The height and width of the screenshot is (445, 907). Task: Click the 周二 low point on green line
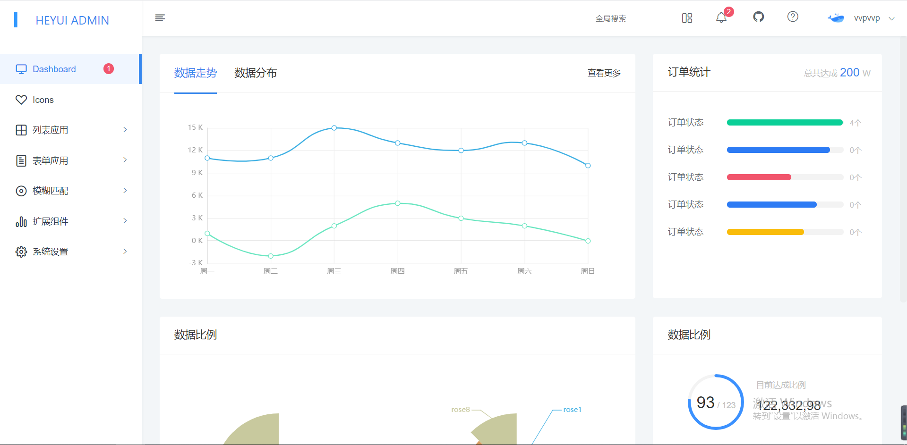click(271, 256)
